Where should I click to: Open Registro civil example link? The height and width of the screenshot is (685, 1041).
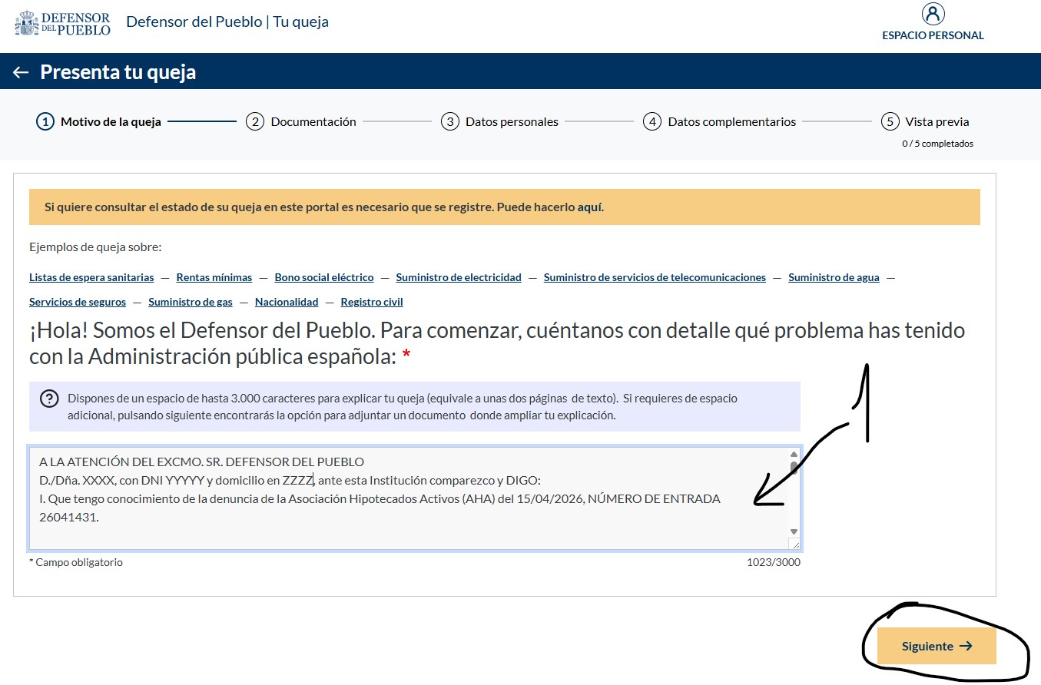[372, 302]
